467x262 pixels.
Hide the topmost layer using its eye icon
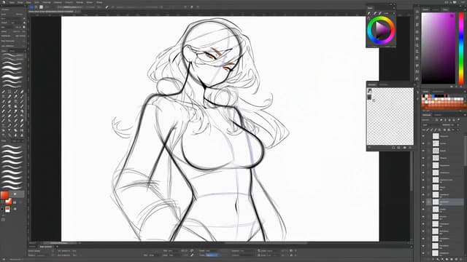click(x=423, y=136)
